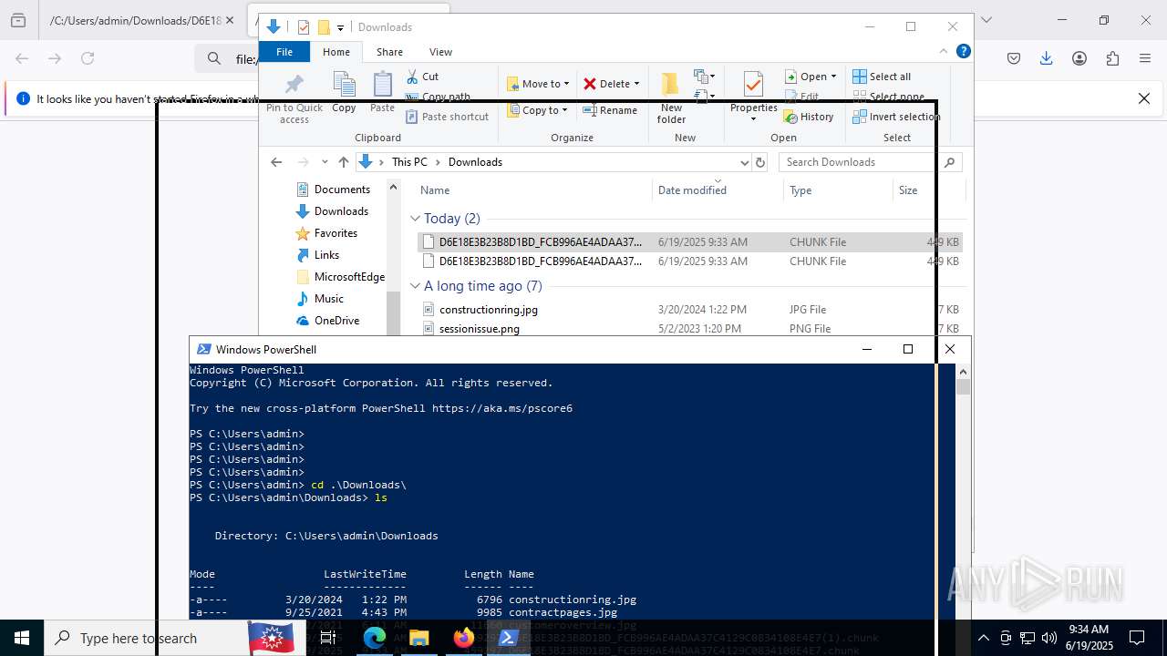The height and width of the screenshot is (656, 1167).
Task: Click Invert selection in the ribbon
Action: pyautogui.click(x=896, y=117)
